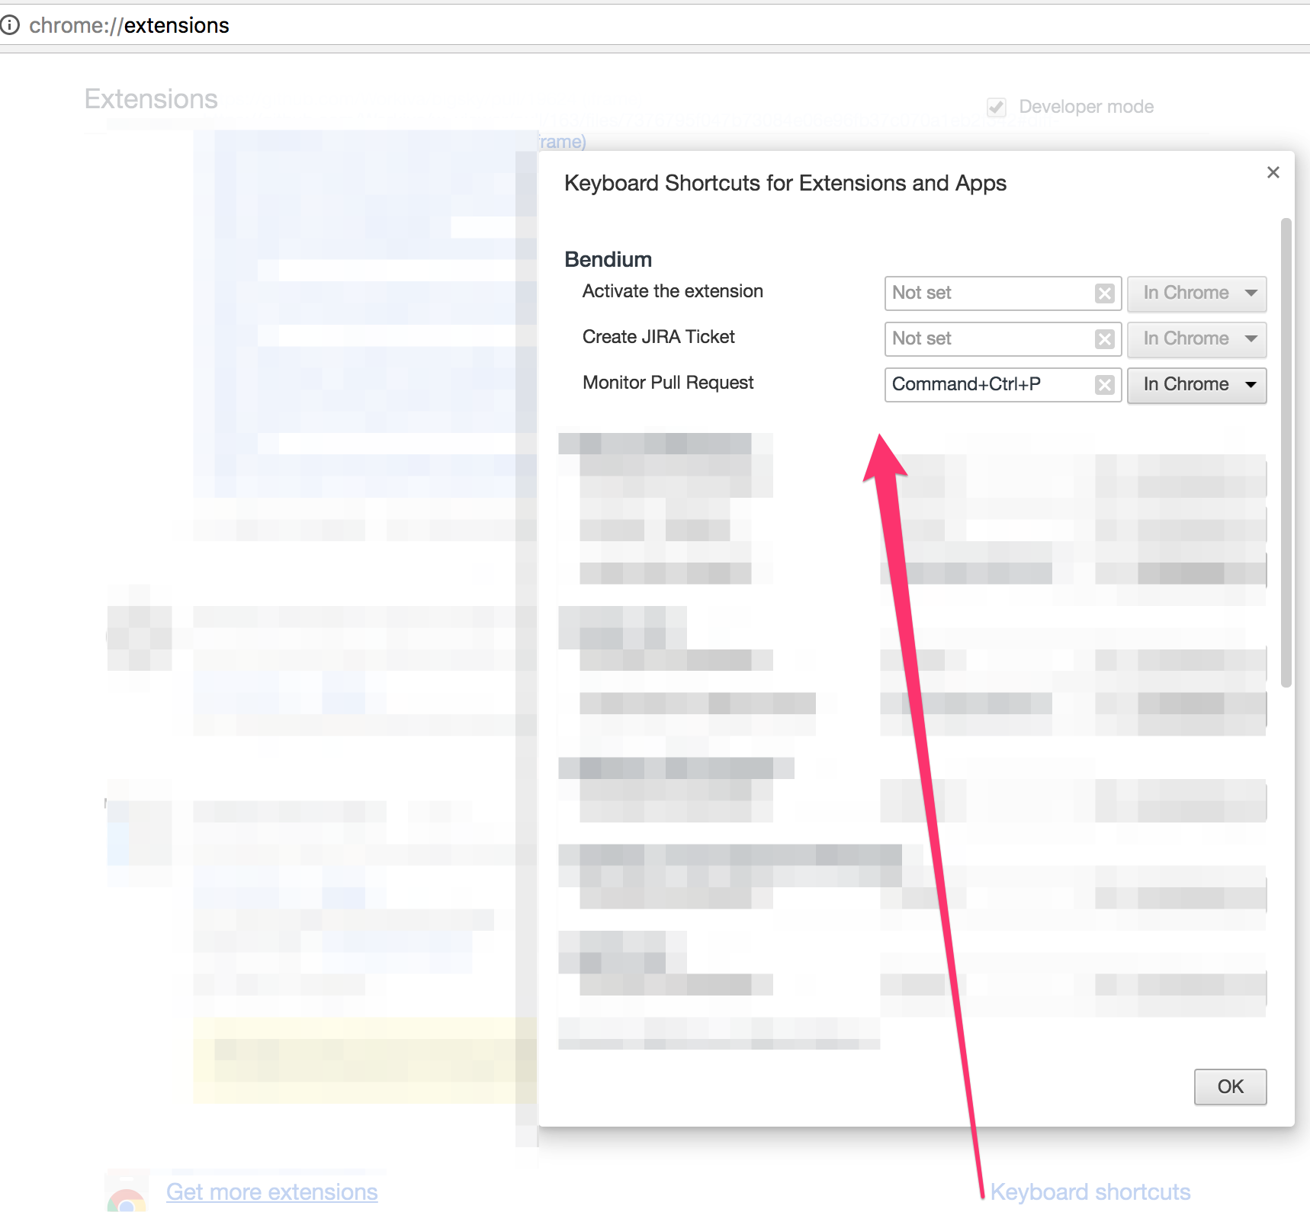Click the chrome://extensions address bar
1310x1212 pixels.
(656, 25)
